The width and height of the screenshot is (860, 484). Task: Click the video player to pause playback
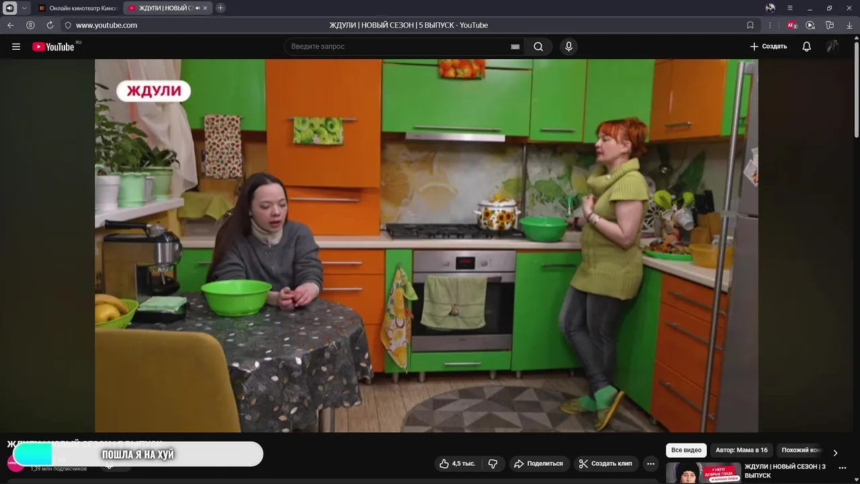[x=426, y=245]
